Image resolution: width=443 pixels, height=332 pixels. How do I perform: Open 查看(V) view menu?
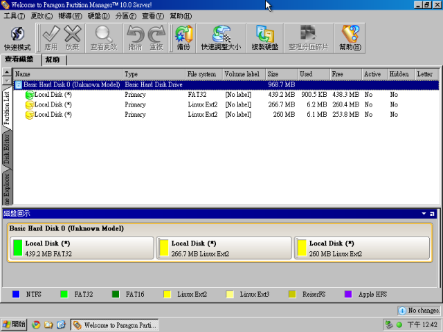click(x=153, y=16)
